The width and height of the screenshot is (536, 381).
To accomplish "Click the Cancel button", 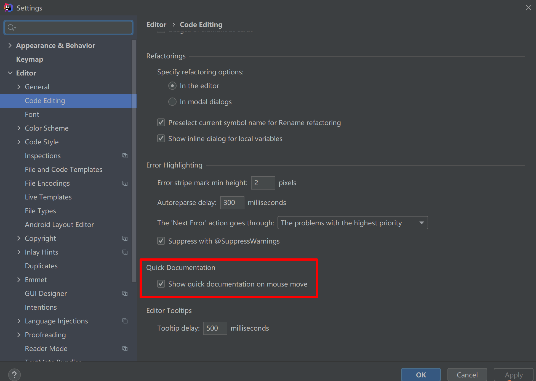I will (467, 375).
